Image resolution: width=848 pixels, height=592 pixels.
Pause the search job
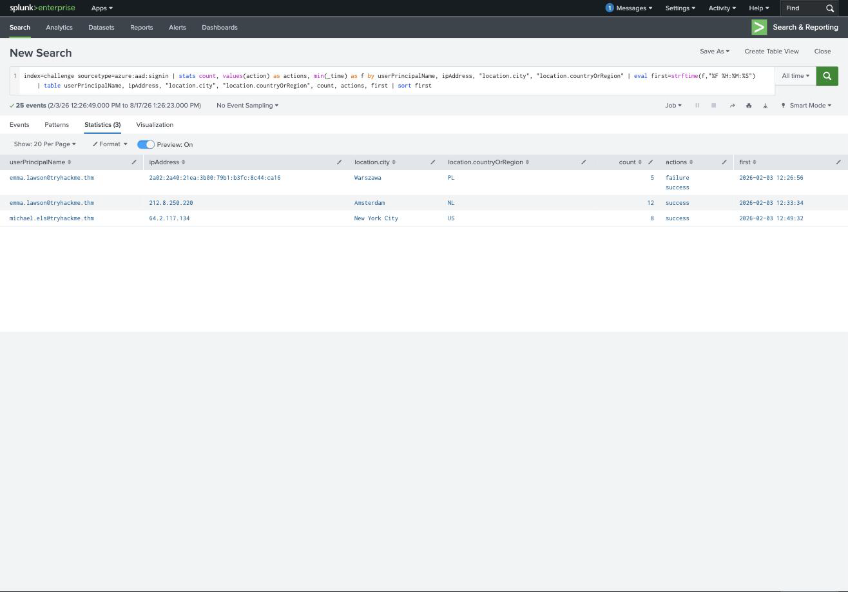(697, 106)
